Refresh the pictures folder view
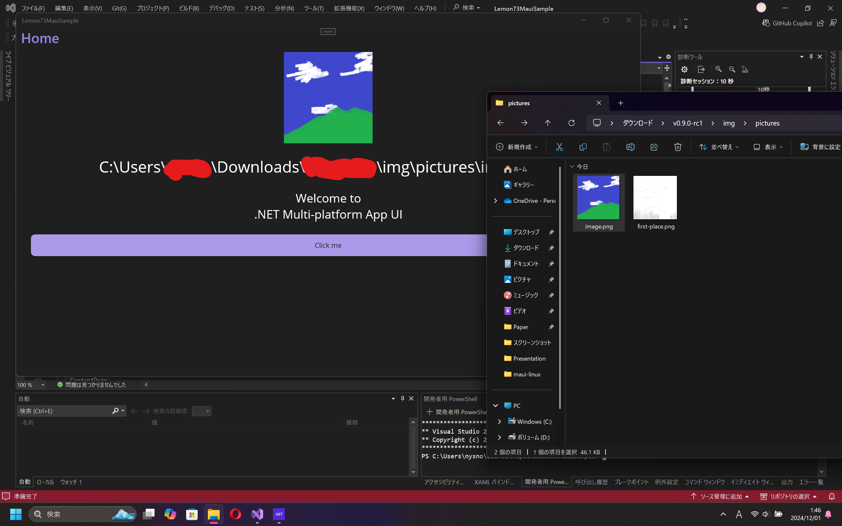 571,123
